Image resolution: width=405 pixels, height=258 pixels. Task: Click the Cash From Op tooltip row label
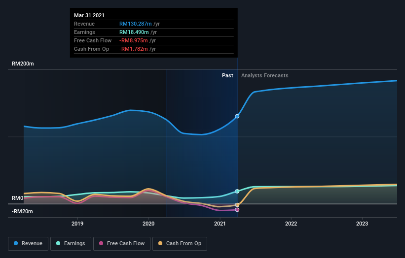tap(91, 49)
